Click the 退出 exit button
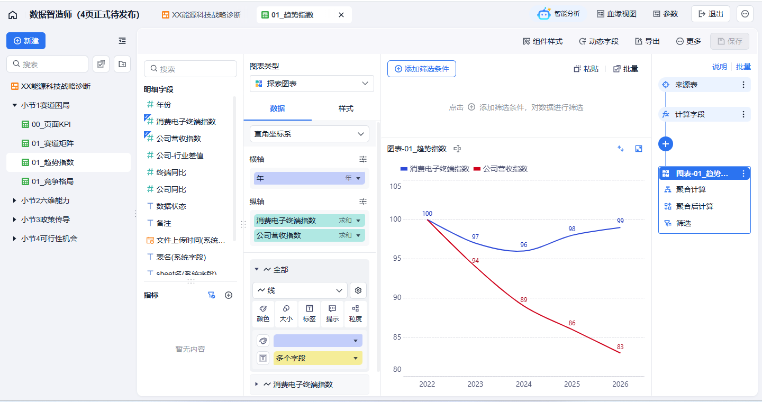The height and width of the screenshot is (402, 762). pos(711,14)
